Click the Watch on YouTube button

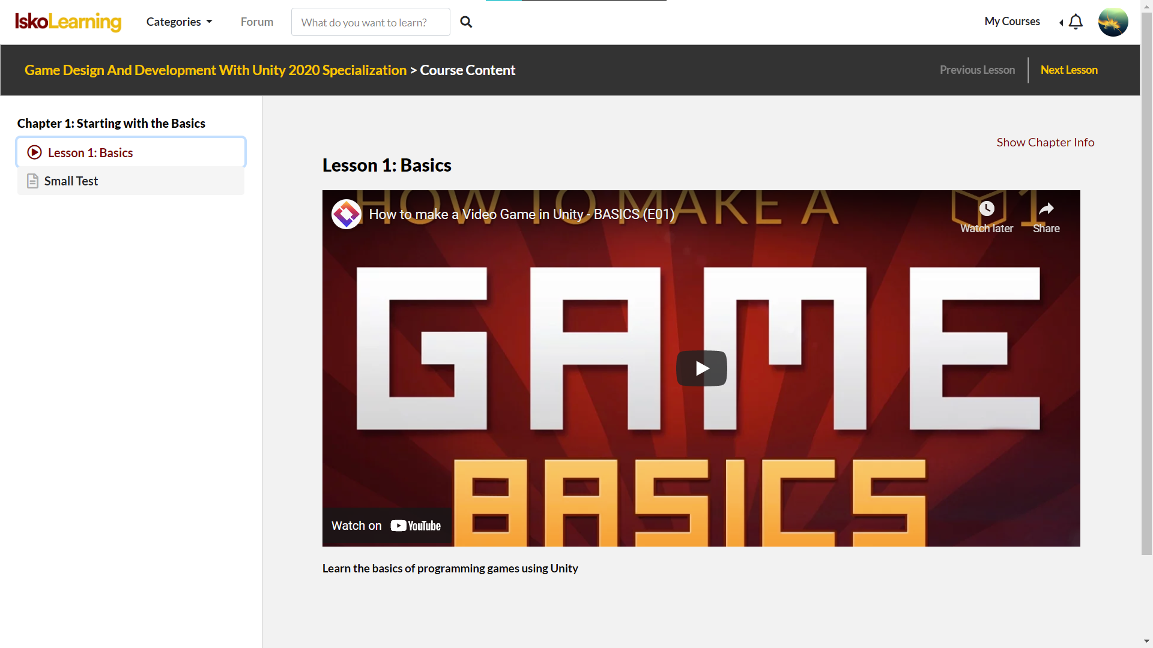coord(386,526)
